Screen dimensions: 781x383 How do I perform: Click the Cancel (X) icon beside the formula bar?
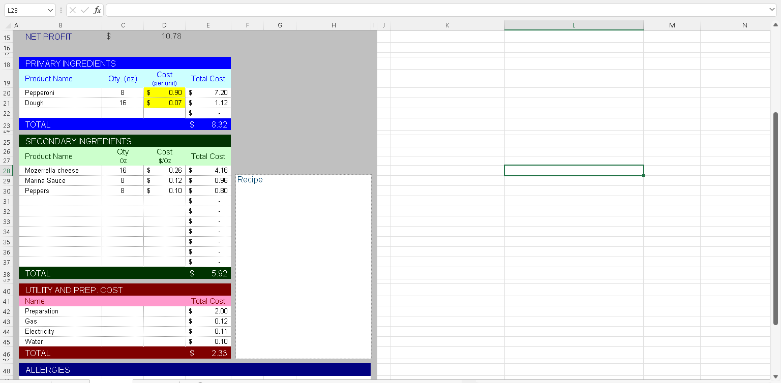click(x=73, y=10)
